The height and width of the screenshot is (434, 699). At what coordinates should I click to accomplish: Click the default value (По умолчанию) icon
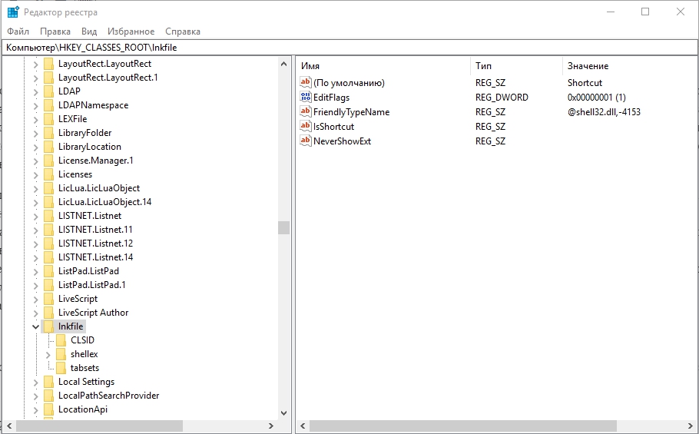[x=306, y=83]
